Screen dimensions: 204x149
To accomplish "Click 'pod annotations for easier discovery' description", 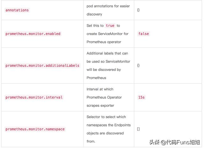I will pyautogui.click(x=108, y=10).
